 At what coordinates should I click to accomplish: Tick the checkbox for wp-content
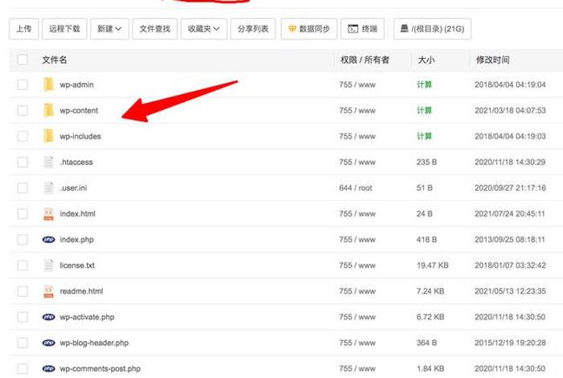pos(23,110)
